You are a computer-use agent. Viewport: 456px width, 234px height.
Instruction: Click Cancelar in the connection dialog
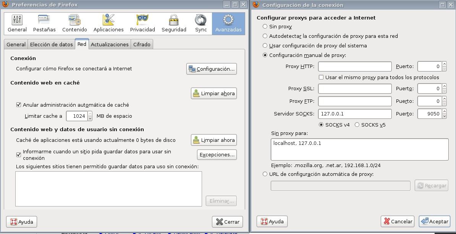[x=398, y=221]
